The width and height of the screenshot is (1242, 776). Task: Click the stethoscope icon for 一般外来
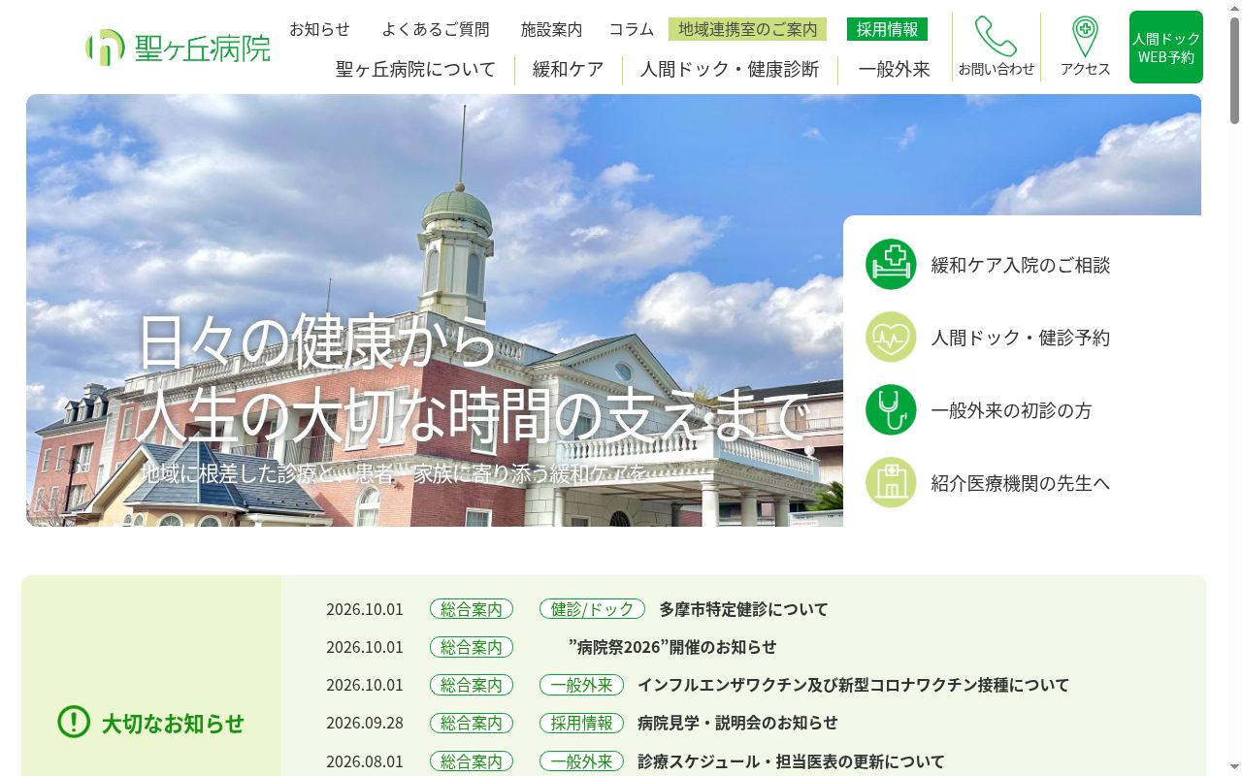tap(891, 409)
